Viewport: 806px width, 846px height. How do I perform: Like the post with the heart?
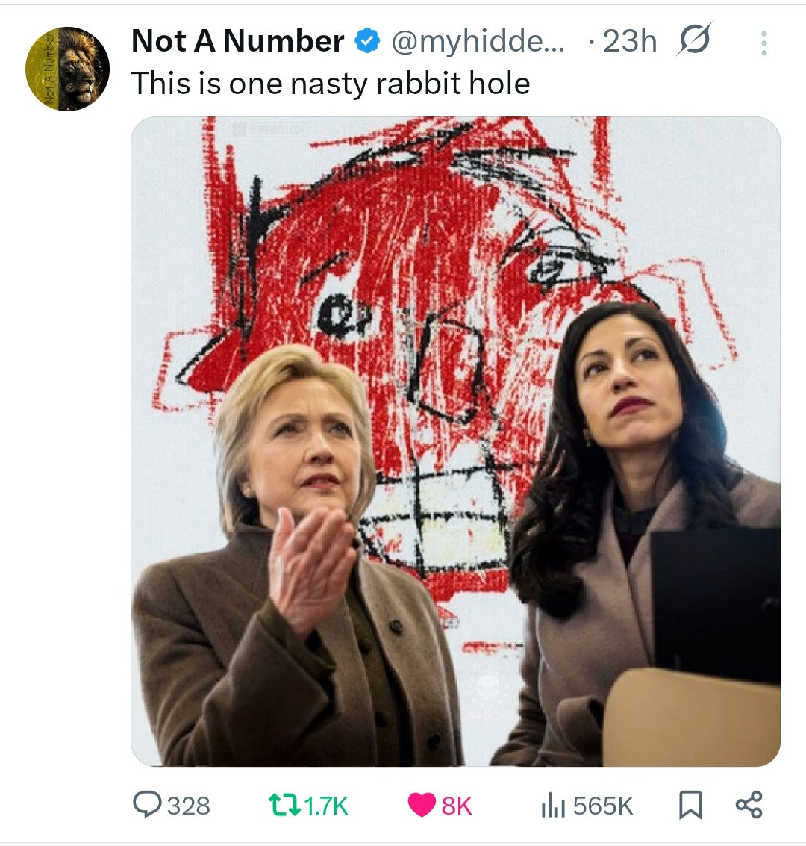pos(422,805)
